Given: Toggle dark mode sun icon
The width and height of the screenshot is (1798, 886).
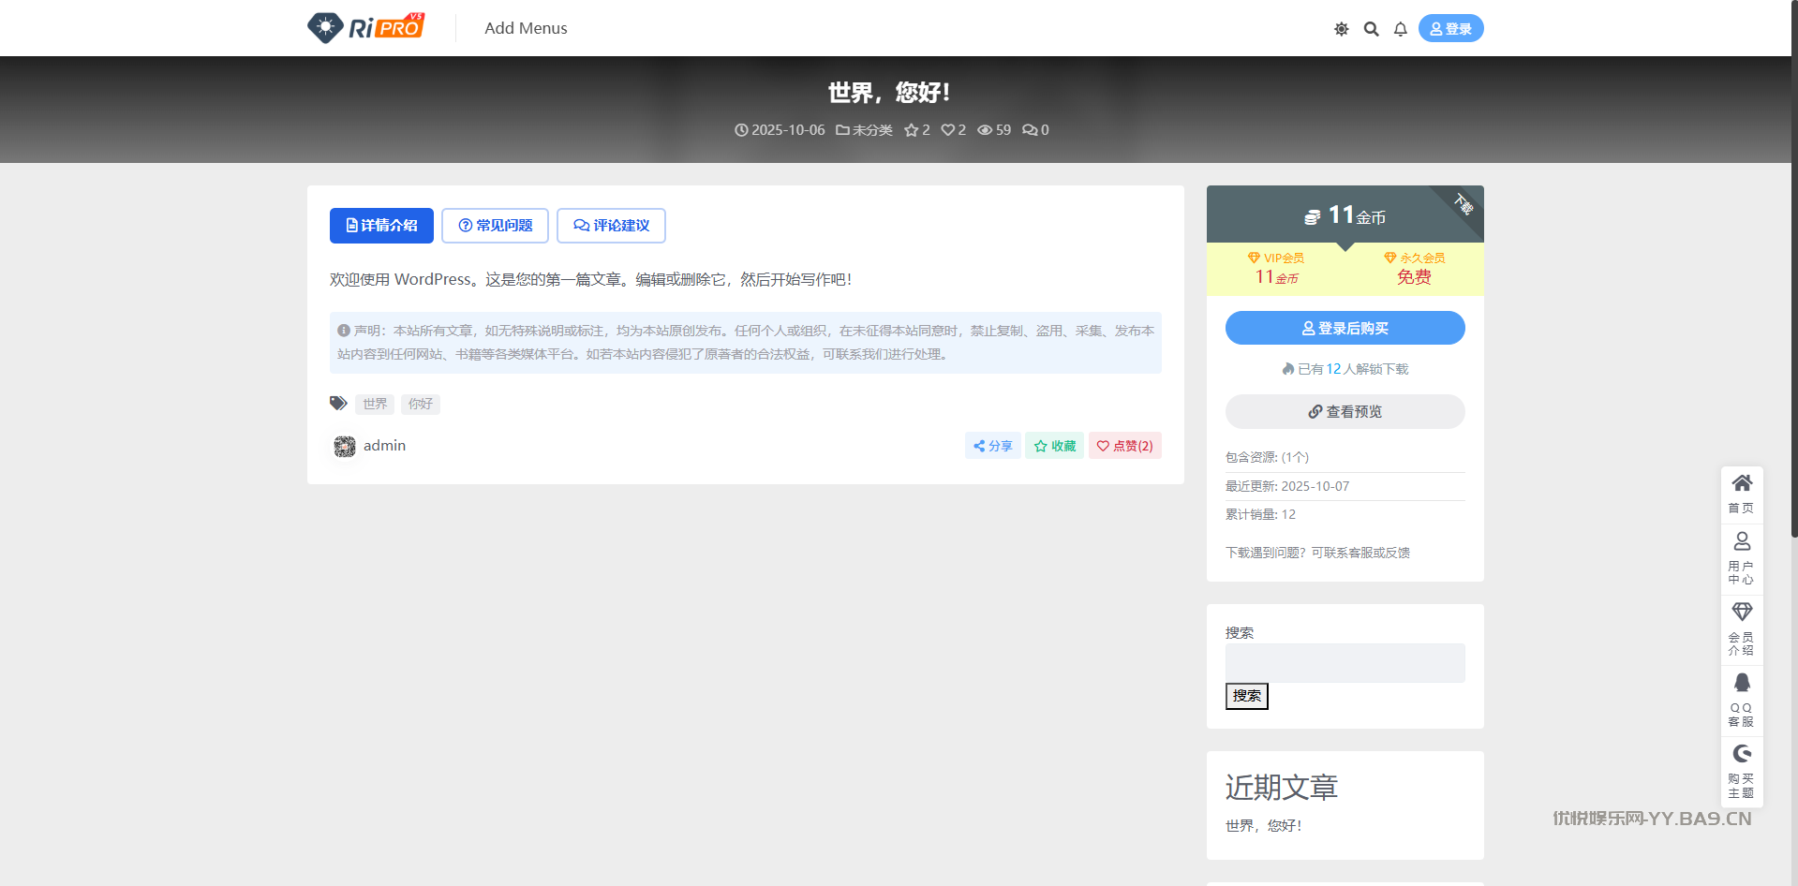Looking at the screenshot, I should coord(1341,29).
